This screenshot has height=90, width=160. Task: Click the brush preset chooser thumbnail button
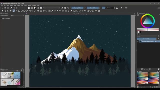(41, 8)
